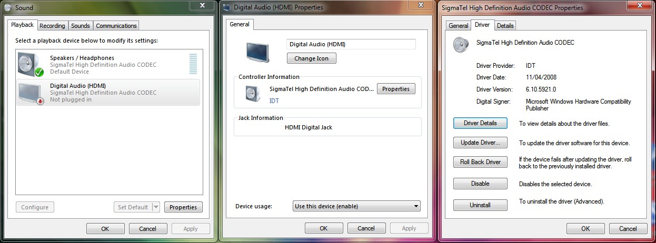This screenshot has width=656, height=243.
Task: Click OK in the Sound window
Action: tap(105, 229)
